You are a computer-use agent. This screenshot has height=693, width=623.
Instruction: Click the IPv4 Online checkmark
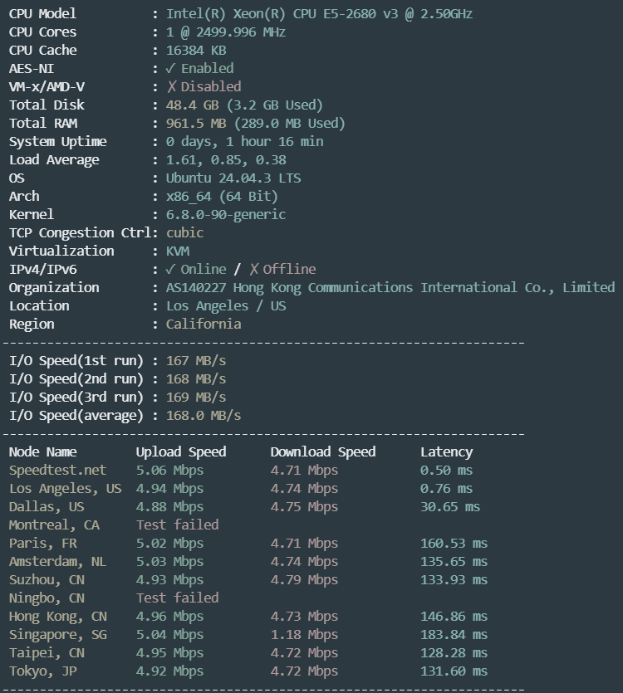(x=171, y=269)
